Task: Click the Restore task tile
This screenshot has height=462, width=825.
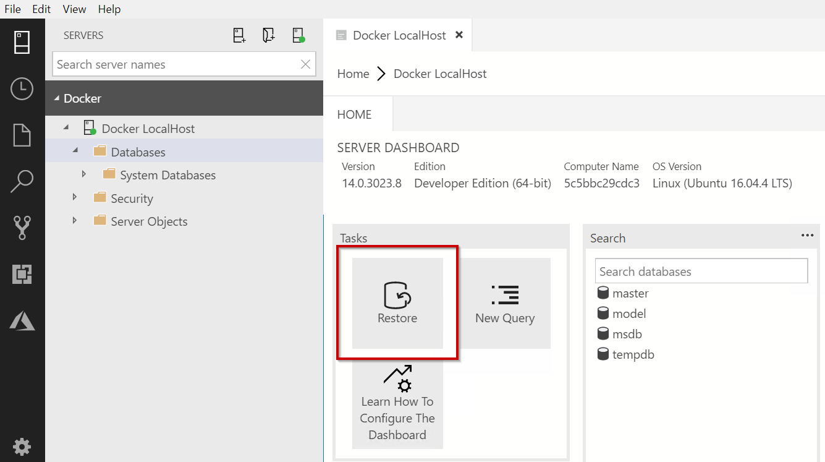Action: click(x=397, y=303)
